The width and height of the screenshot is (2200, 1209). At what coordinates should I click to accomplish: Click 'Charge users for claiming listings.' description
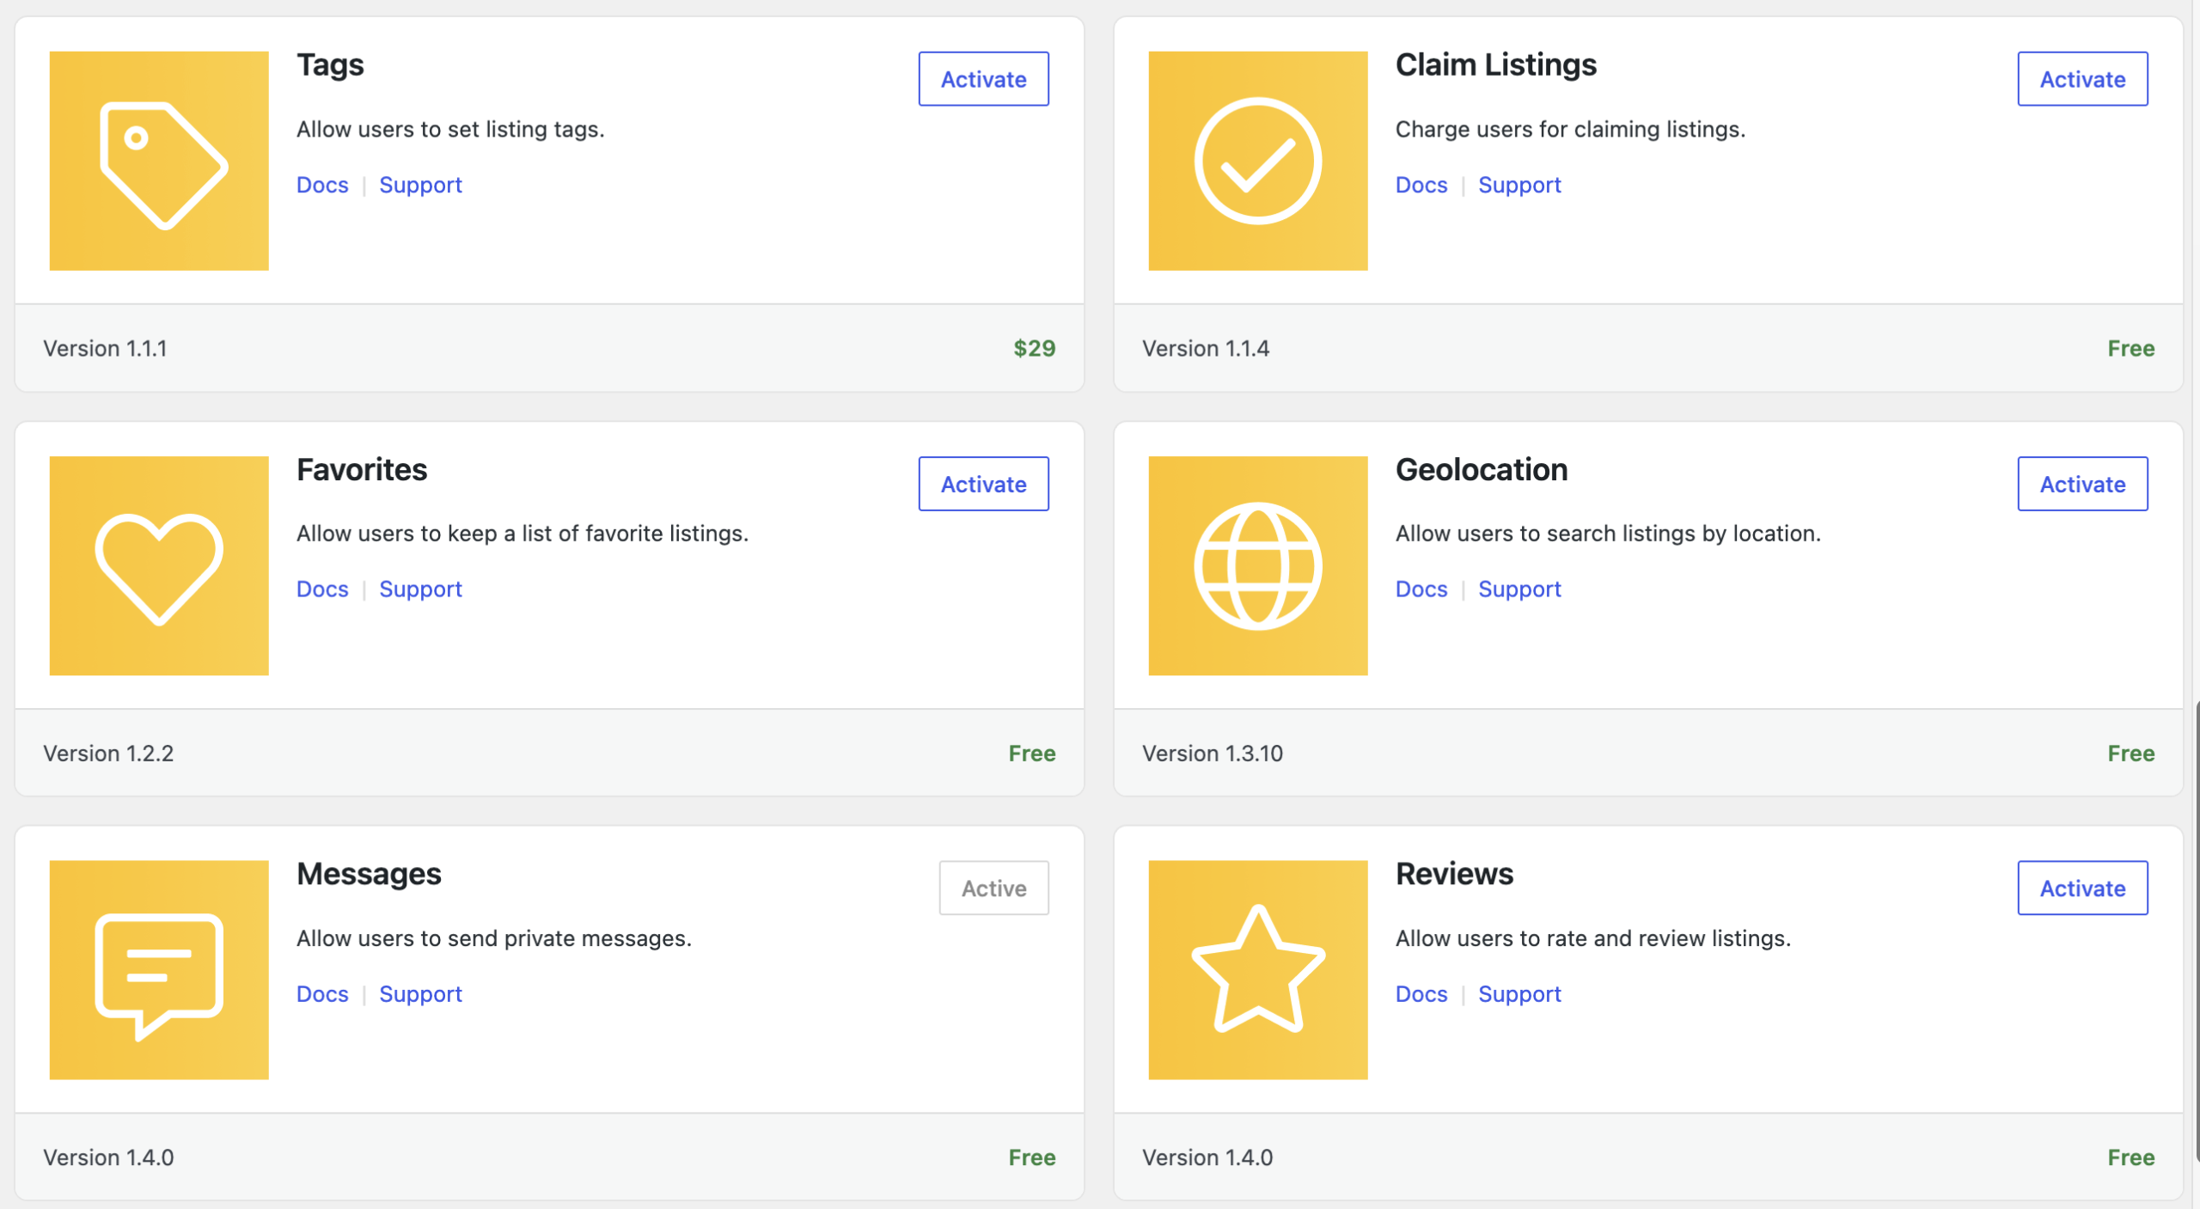(1570, 129)
